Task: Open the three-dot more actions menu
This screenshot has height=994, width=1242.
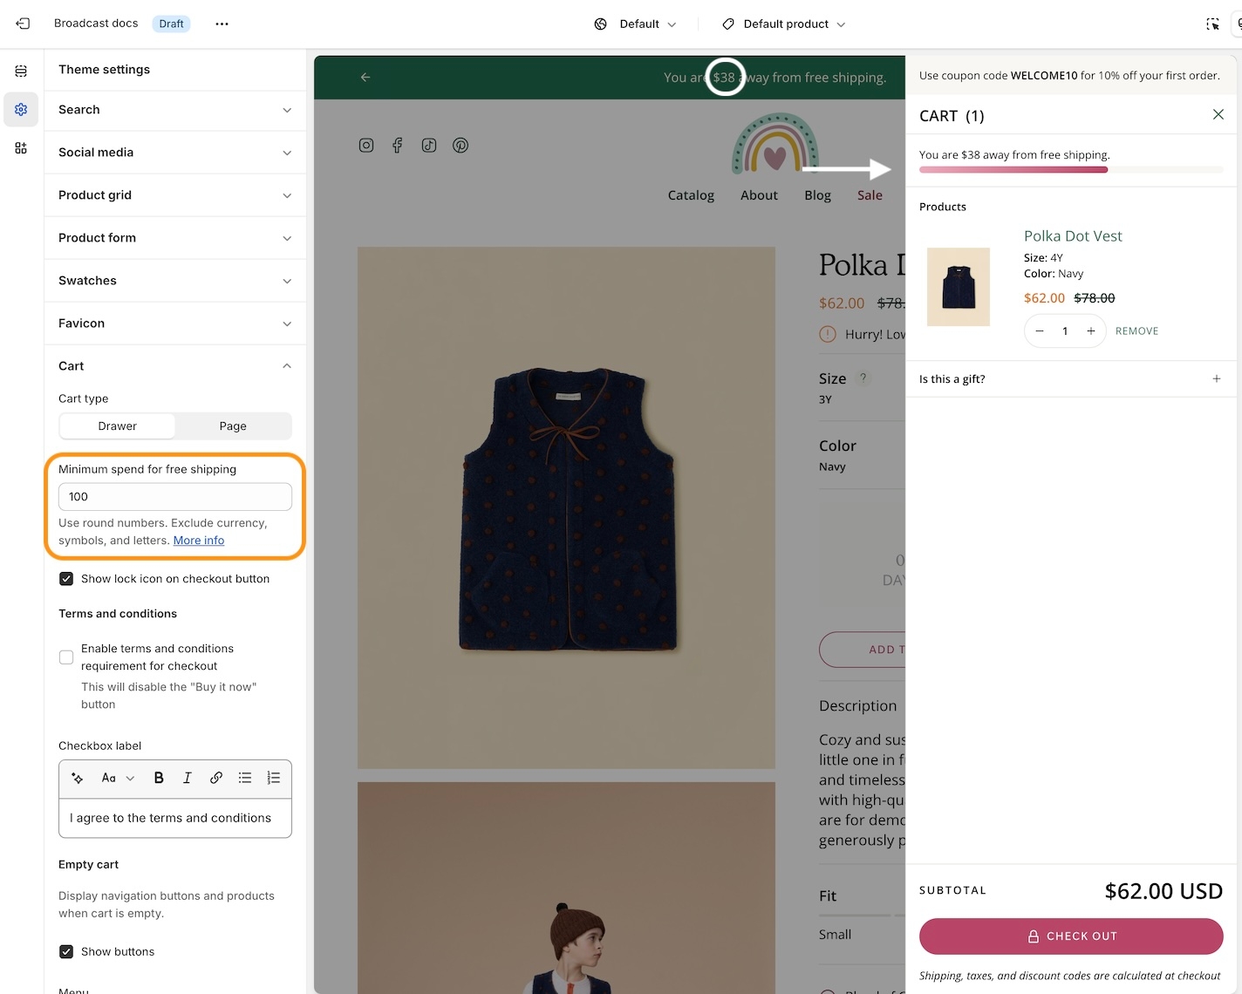Action: 222,24
